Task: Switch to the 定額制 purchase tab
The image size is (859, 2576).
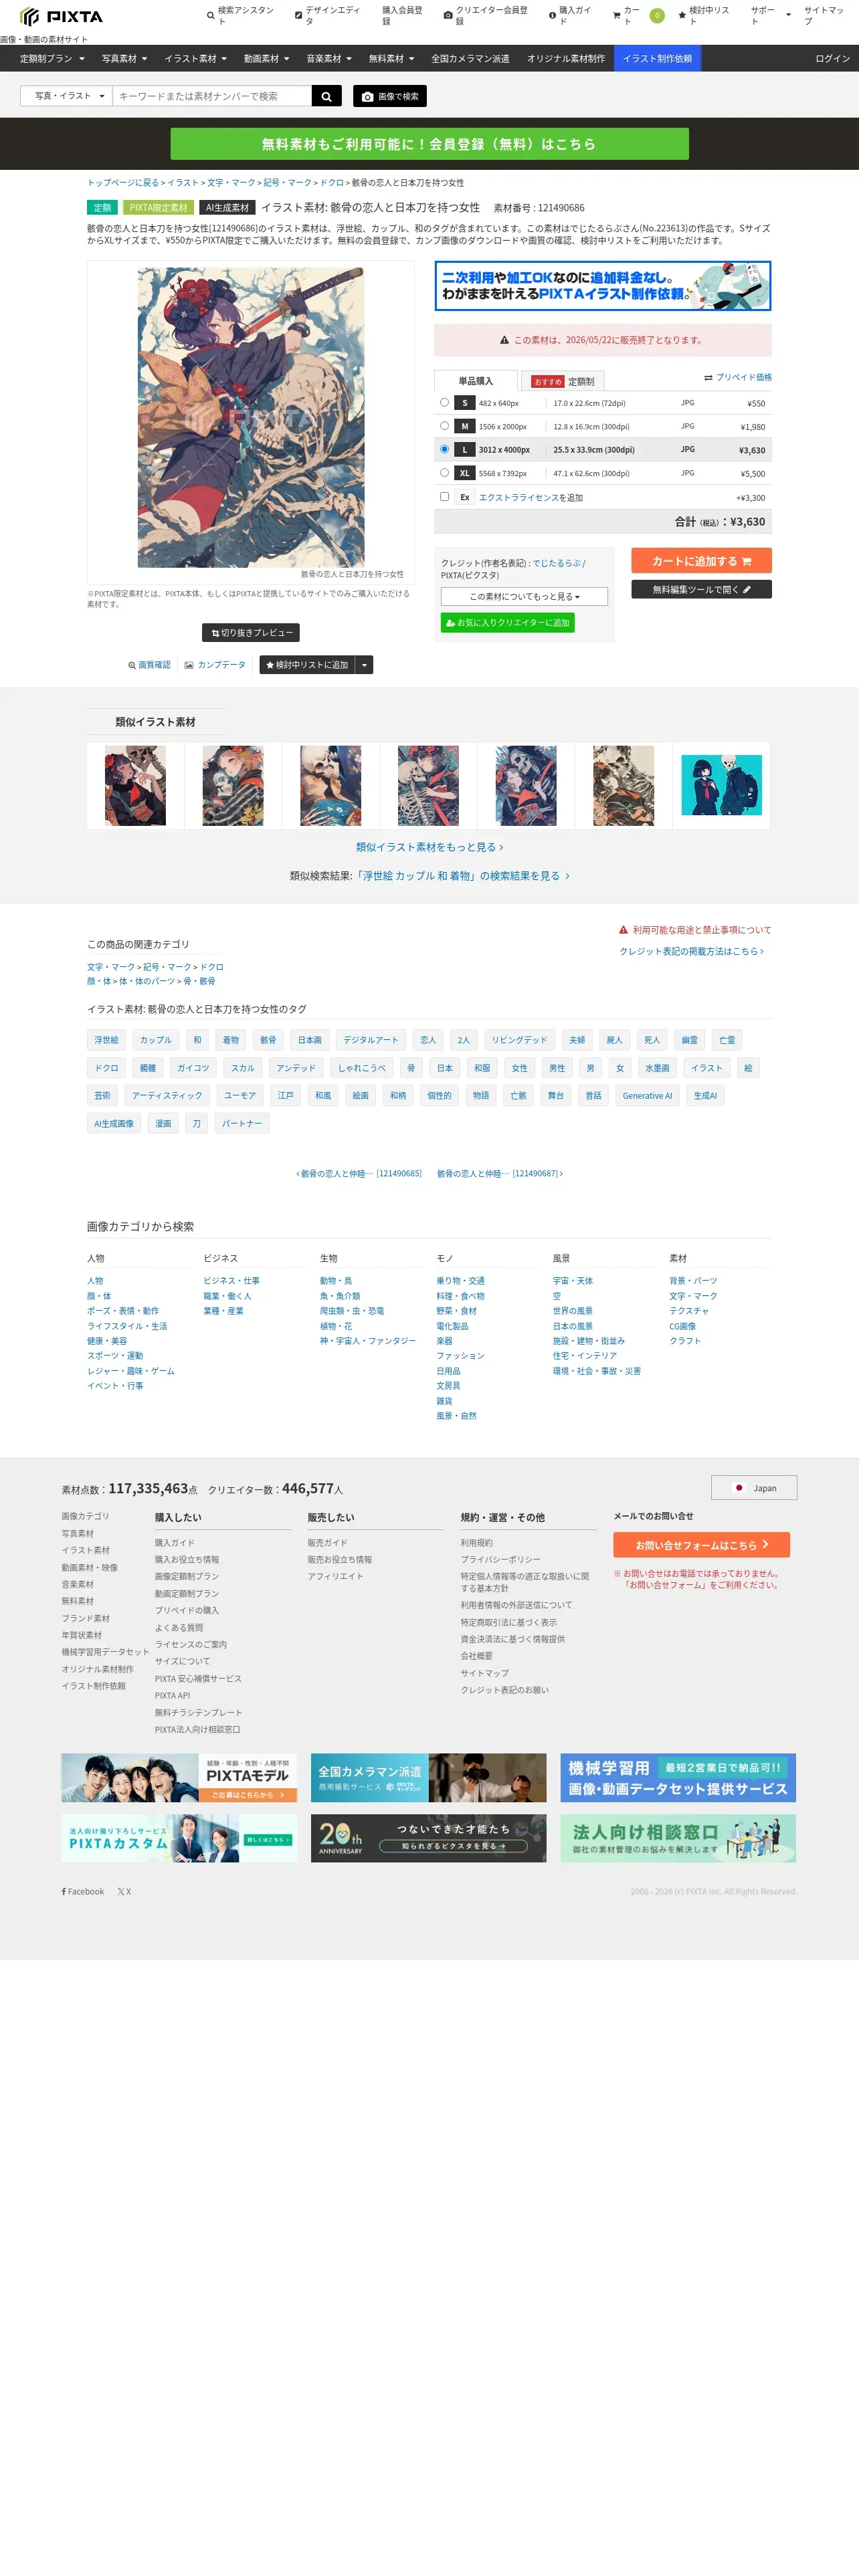Action: [564, 381]
